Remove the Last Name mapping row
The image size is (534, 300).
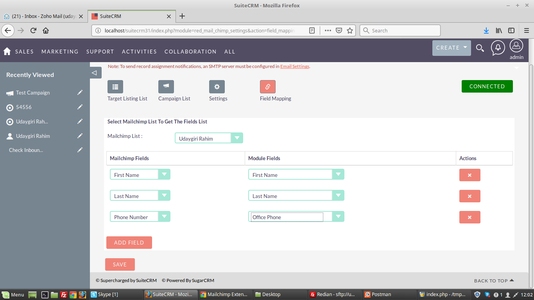pos(469,196)
